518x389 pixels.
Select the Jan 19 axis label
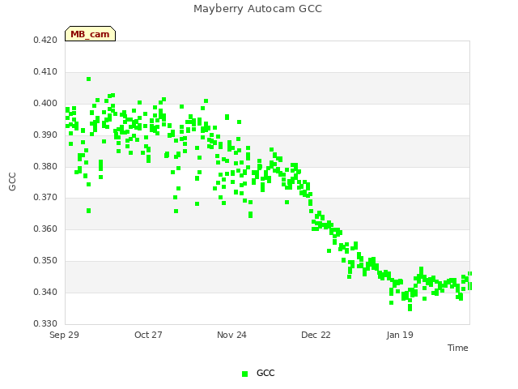pyautogui.click(x=400, y=335)
